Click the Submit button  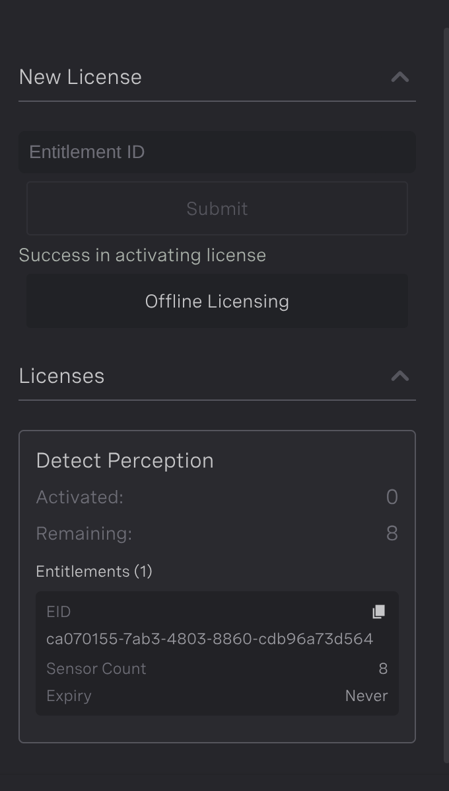coord(217,208)
